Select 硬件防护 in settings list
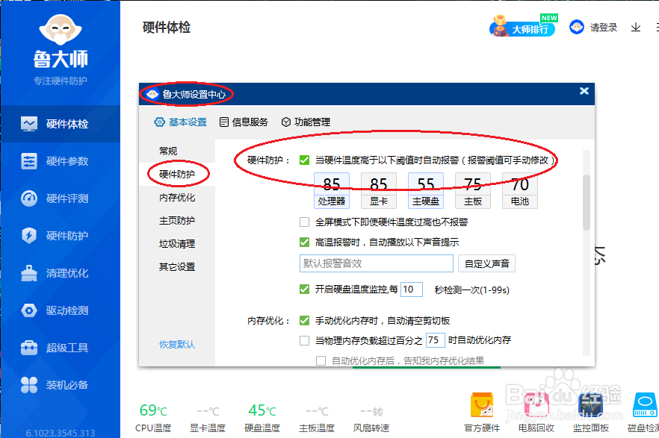 click(x=177, y=174)
